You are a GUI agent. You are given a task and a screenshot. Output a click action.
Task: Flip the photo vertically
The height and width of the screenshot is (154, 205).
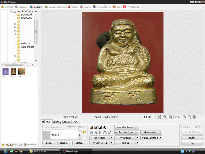pos(109,132)
